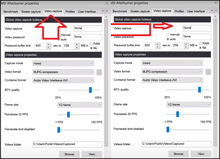
Task: Click Video capture hotkey field in right window
Action: (x=197, y=28)
